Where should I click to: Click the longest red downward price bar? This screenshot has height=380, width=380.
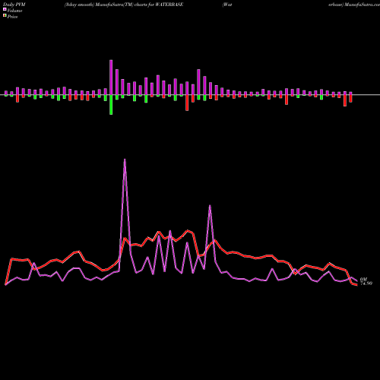pos(187,103)
